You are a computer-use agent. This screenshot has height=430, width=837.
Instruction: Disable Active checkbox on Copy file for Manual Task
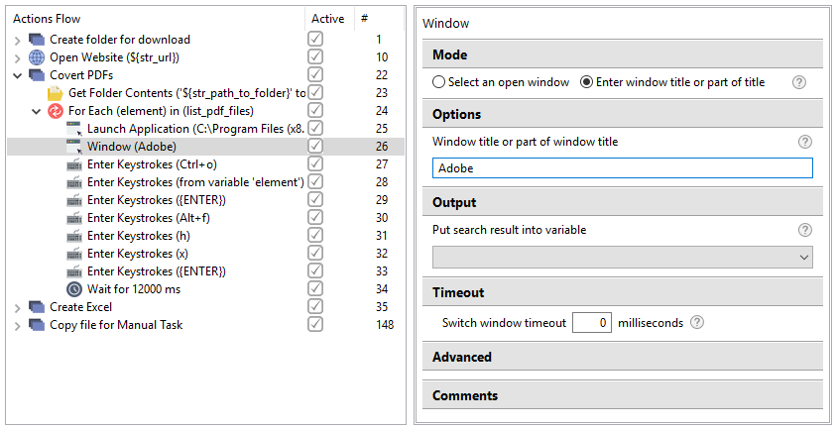tap(315, 324)
